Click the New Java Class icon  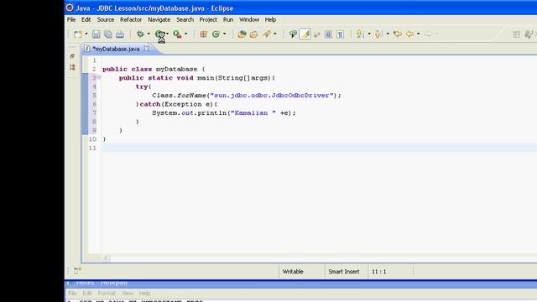point(216,34)
